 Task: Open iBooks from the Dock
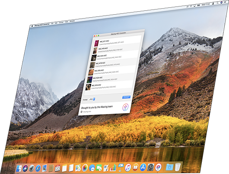(135, 167)
